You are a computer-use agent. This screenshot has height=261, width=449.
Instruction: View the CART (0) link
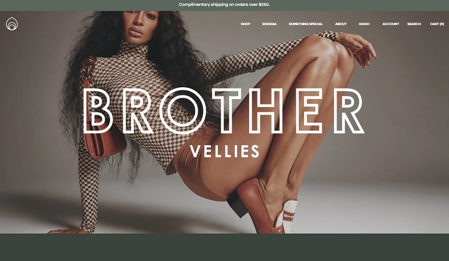coord(437,24)
